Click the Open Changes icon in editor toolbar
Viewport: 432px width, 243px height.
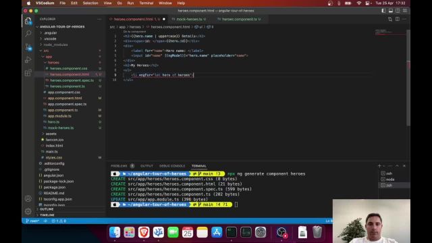pyautogui.click(x=390, y=20)
